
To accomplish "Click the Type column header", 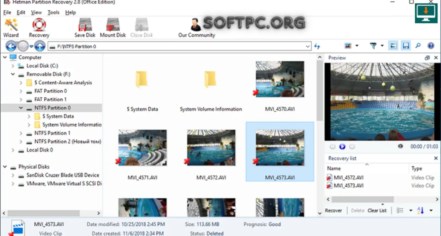I will point(417,168).
